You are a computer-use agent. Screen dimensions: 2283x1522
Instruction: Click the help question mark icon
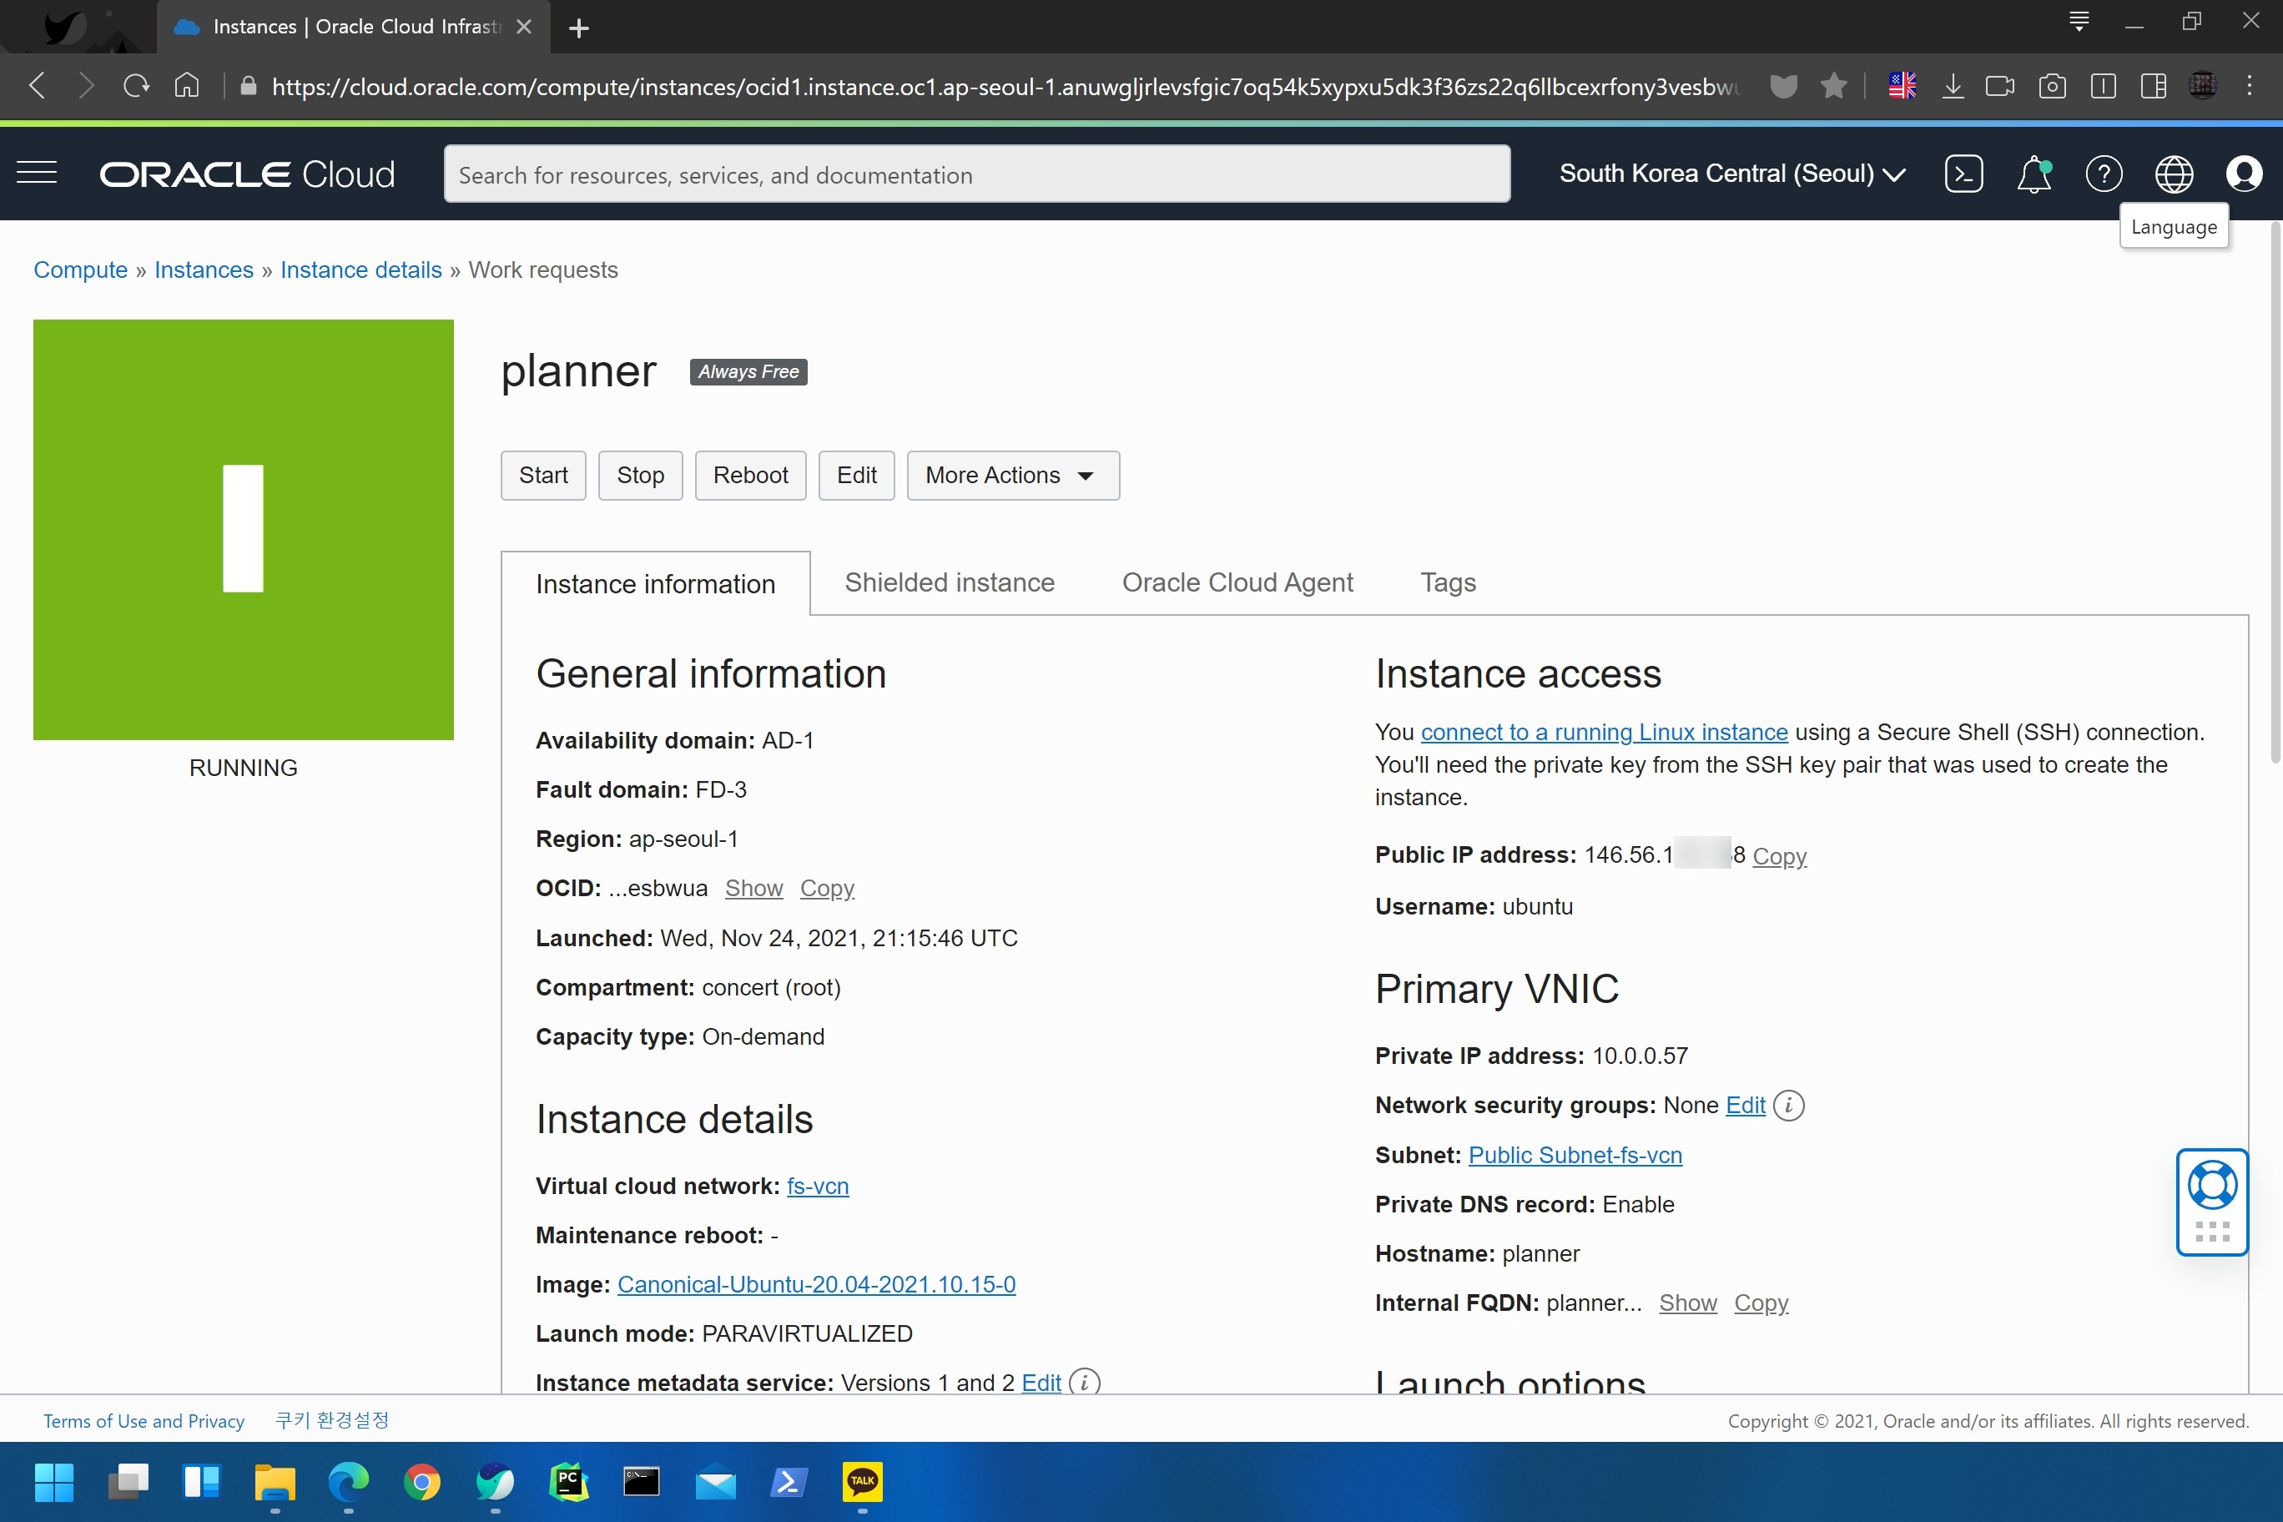pyautogui.click(x=2104, y=174)
